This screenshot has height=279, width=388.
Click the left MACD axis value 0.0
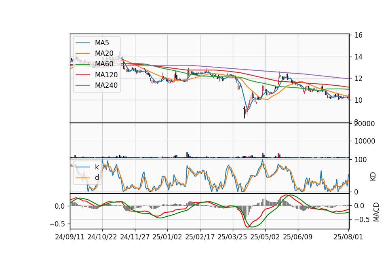(60, 206)
